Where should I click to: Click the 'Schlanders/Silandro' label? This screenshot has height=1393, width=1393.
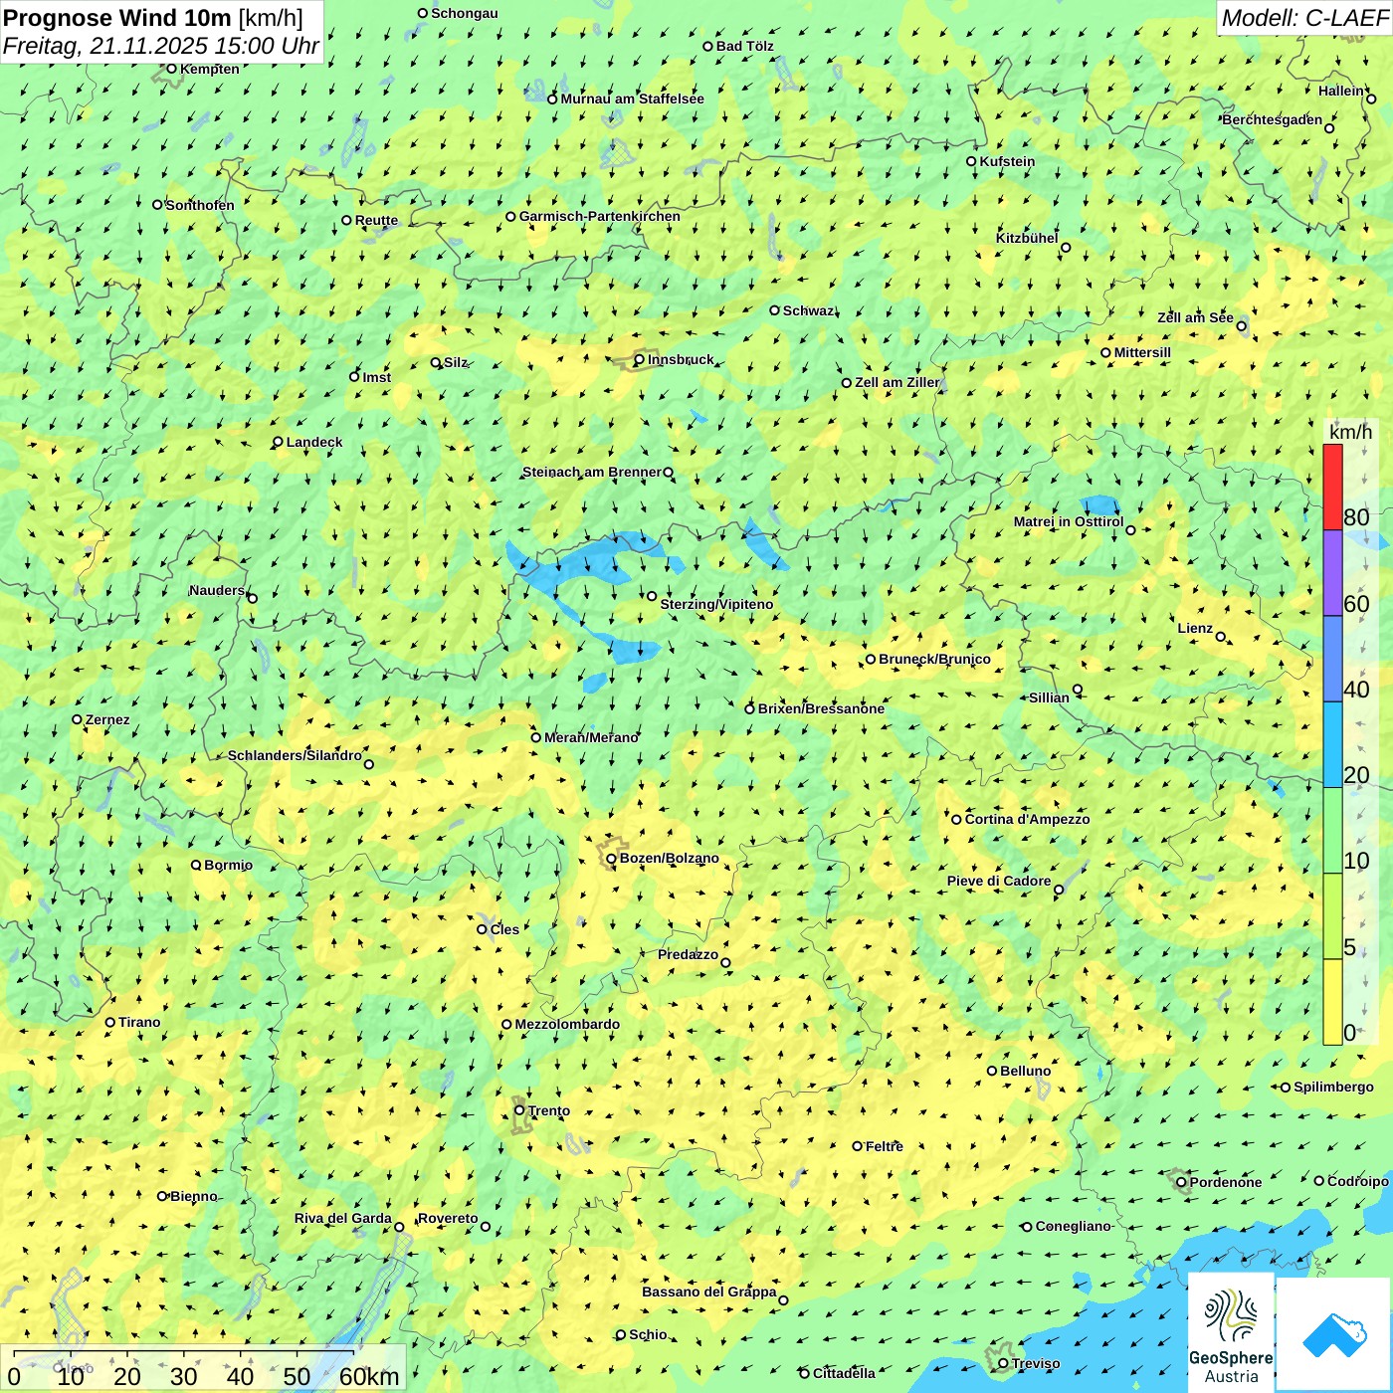point(295,755)
